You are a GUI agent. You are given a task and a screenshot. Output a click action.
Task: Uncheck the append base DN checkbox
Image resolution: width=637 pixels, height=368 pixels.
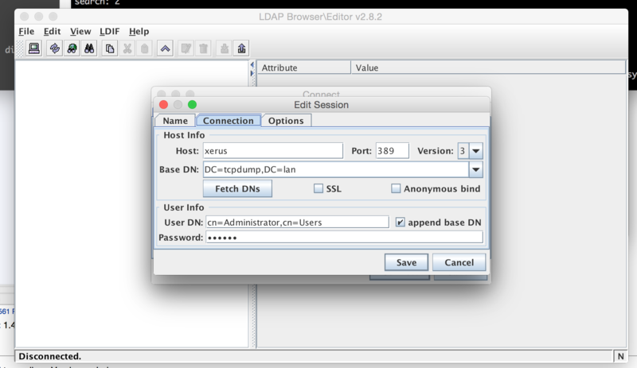tap(401, 222)
